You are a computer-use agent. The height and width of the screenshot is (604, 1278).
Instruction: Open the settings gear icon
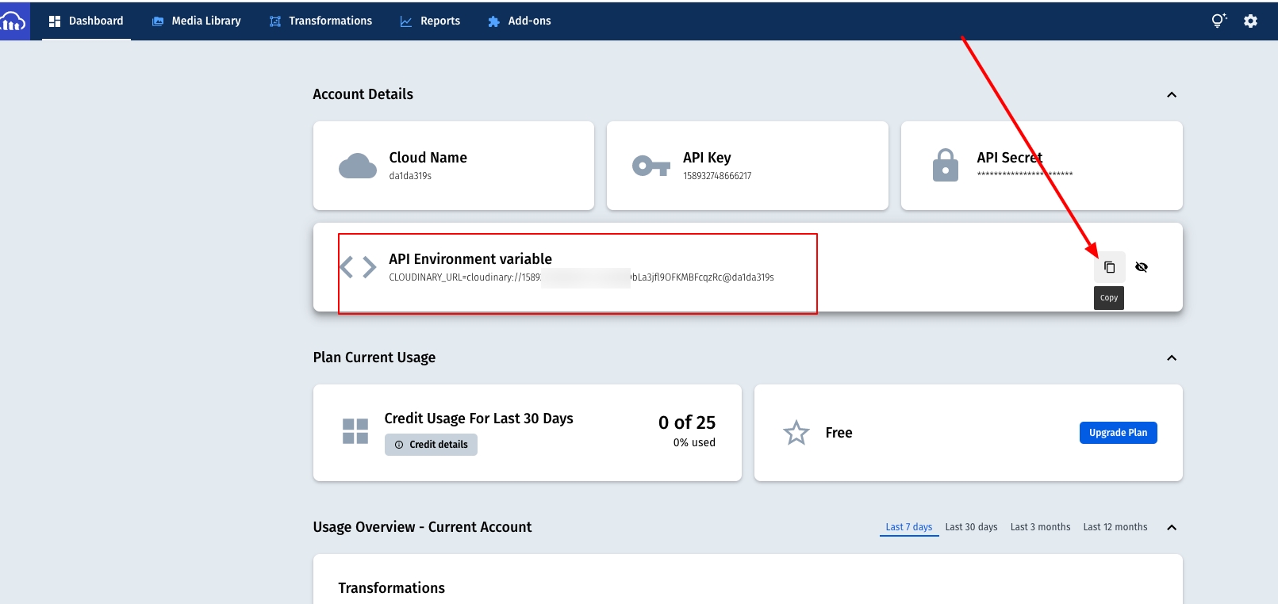point(1250,21)
